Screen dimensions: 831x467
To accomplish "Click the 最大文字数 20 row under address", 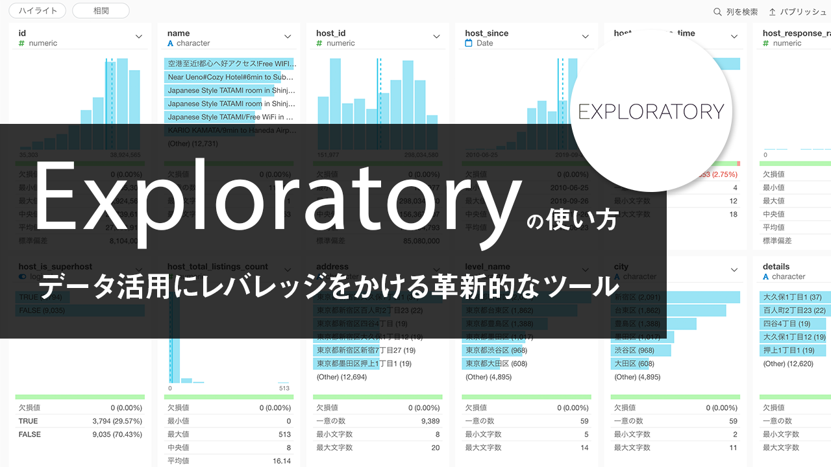I will pyautogui.click(x=377, y=448).
